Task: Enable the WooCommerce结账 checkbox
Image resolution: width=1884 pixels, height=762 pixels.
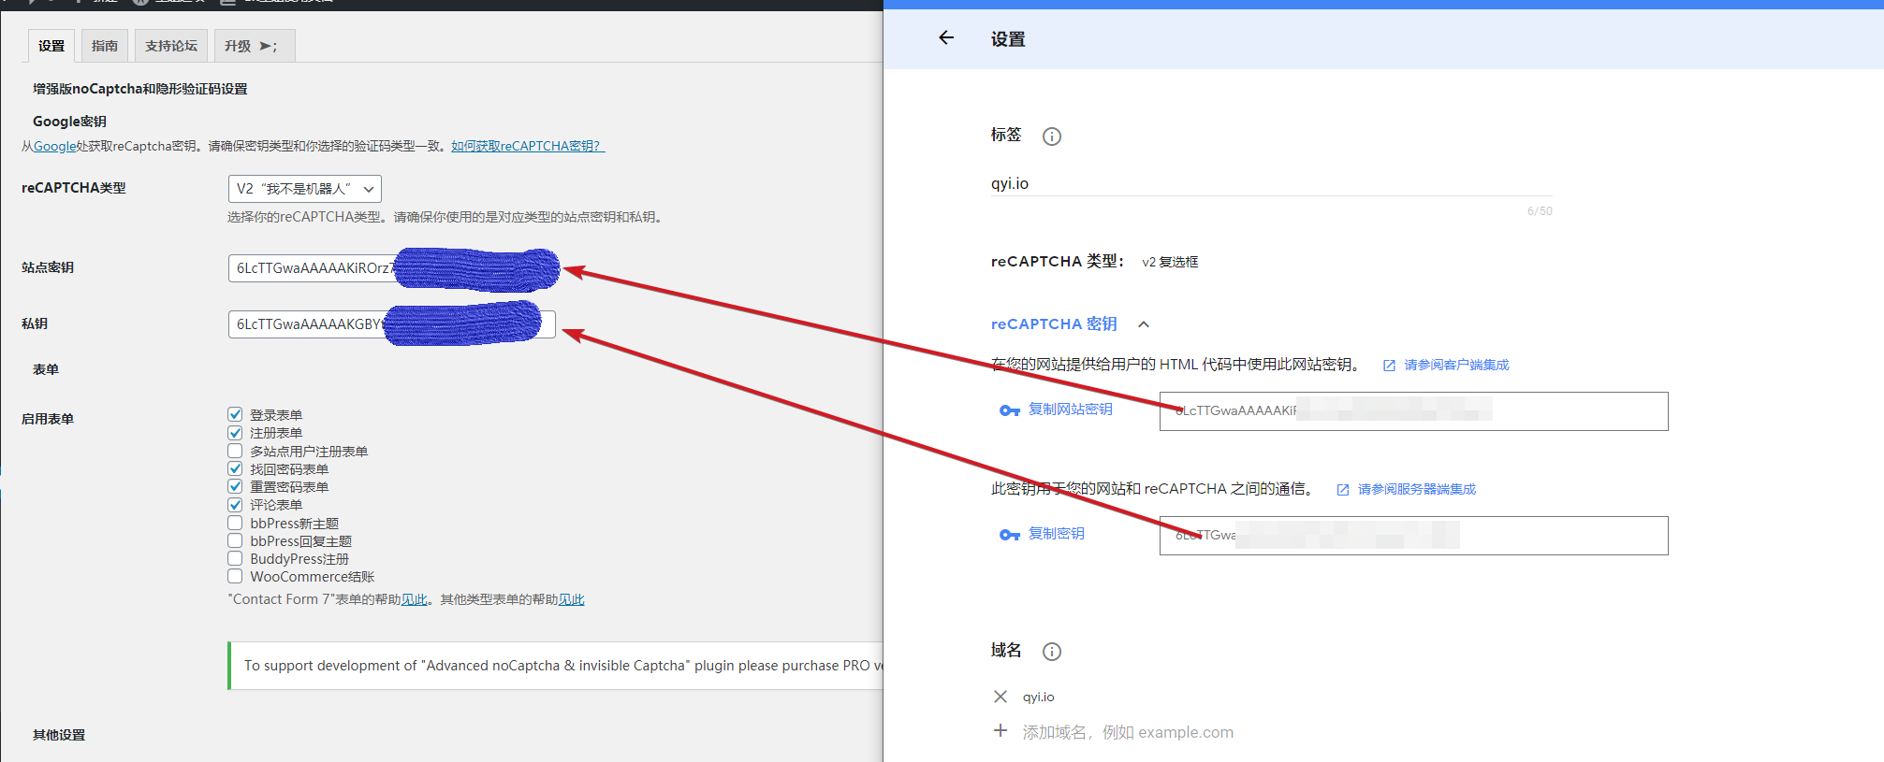Action: pos(235,576)
